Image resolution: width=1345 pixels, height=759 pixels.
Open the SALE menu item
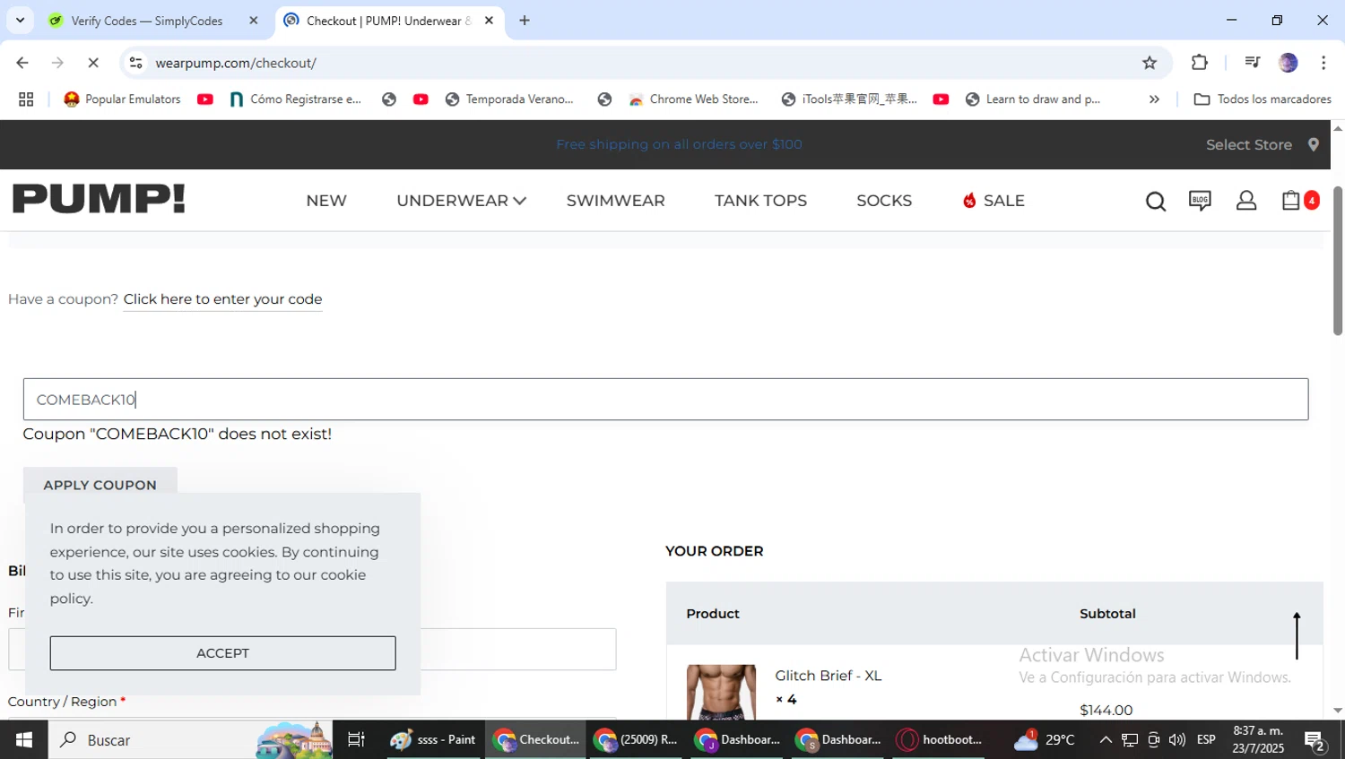[x=994, y=201]
